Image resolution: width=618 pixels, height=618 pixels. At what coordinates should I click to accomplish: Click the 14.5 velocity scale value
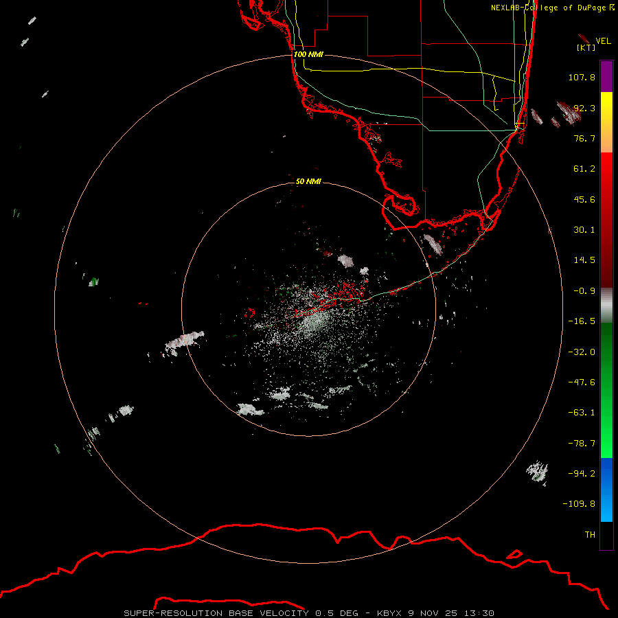point(584,260)
